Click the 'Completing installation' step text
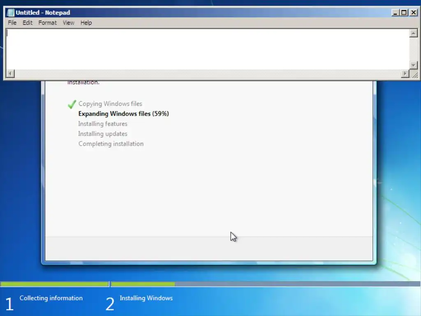Screen dimensions: 421x316 click(111, 144)
